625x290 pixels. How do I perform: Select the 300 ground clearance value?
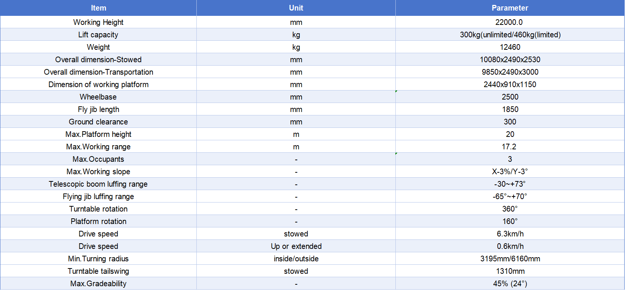tap(510, 122)
